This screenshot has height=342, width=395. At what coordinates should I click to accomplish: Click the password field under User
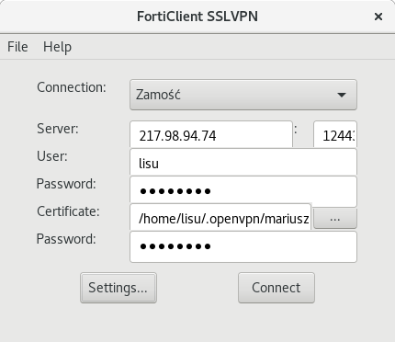tap(243, 190)
